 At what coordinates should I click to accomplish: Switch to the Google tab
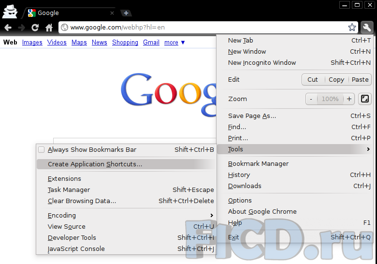(x=70, y=13)
